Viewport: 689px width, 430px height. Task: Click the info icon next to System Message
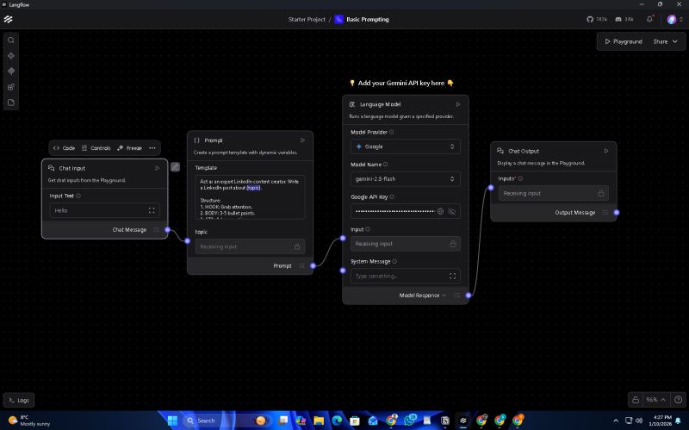[394, 262]
